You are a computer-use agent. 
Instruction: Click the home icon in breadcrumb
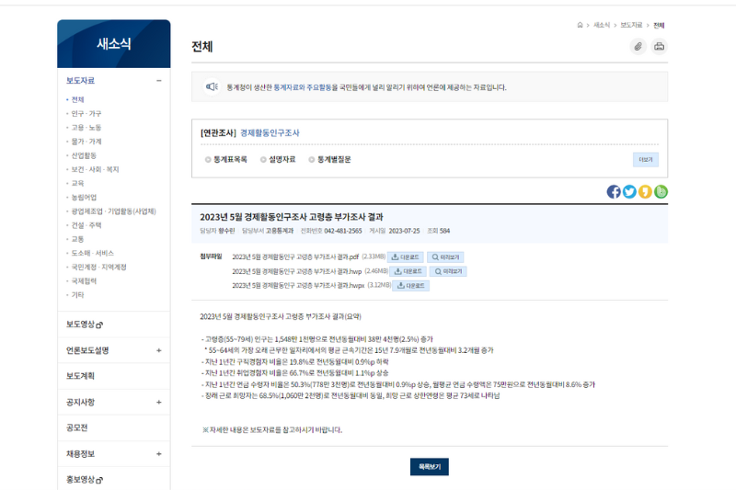580,25
